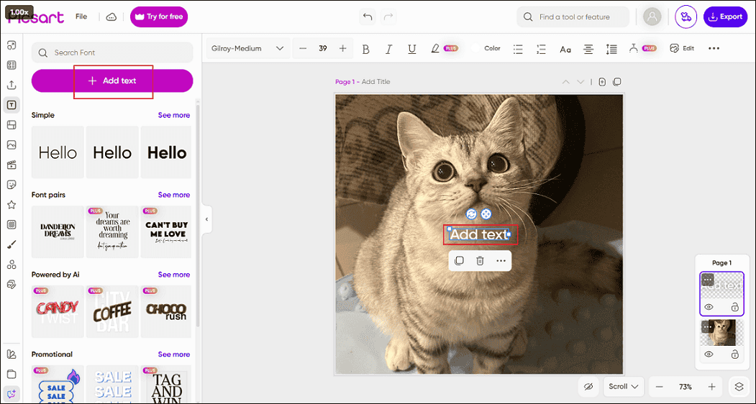756x404 pixels.
Task: Open the Gilroy-Medium font dropdown
Action: [247, 49]
